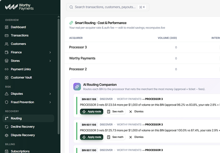The width and height of the screenshot is (220, 153).
Task: Click the search magnifier icon
Action: click(x=71, y=7)
